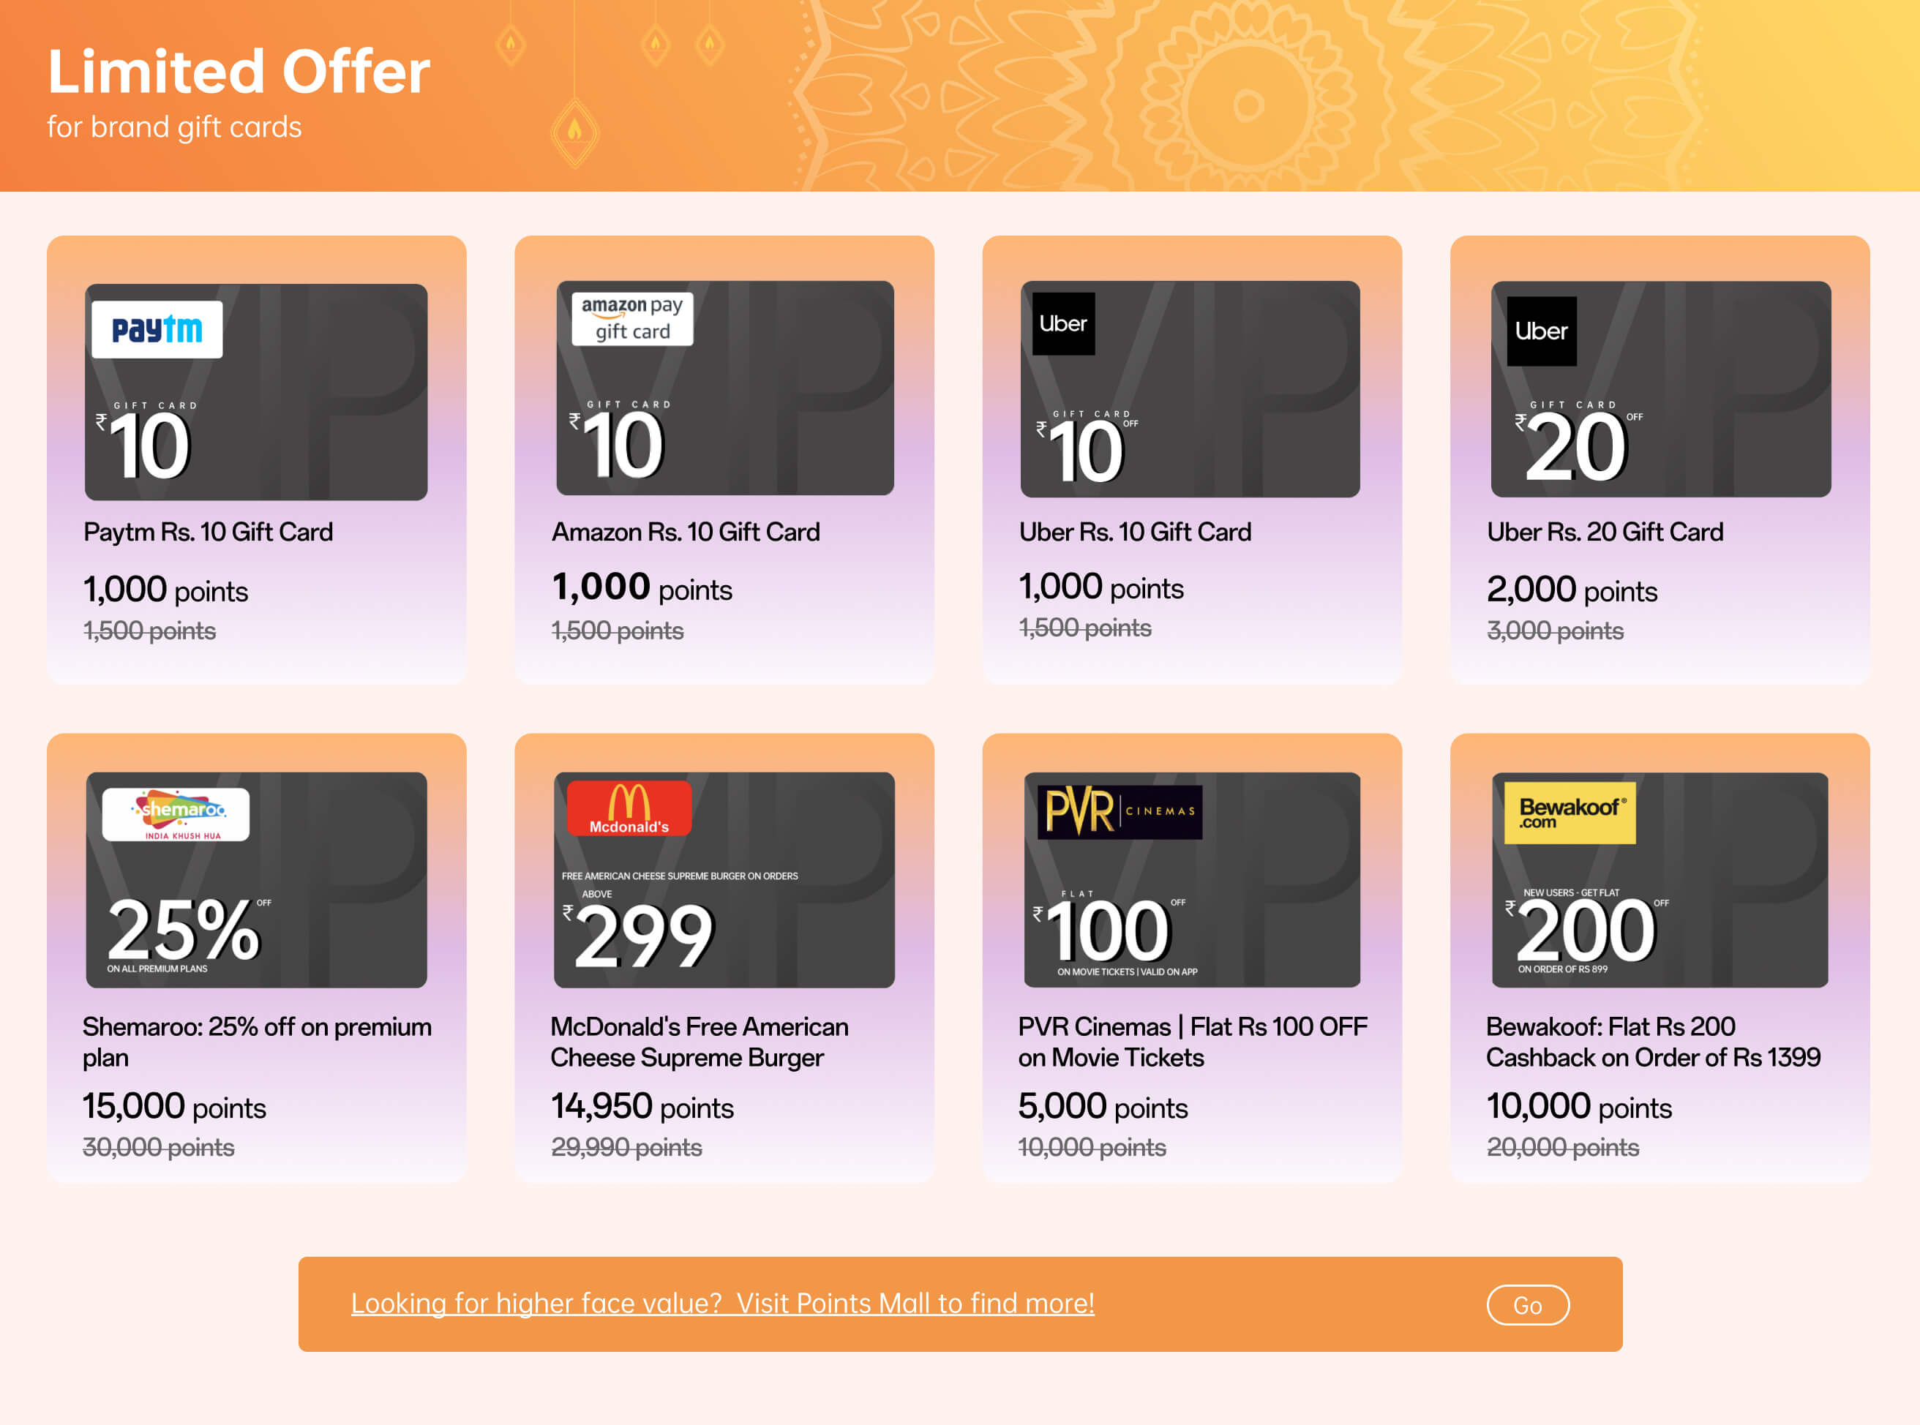Click the Amazon Pay gift card logo
This screenshot has width=1920, height=1425.
(631, 318)
